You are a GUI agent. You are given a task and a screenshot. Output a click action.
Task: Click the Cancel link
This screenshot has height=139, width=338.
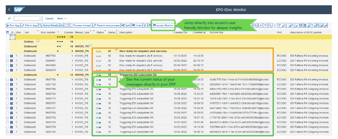pos(49,18)
